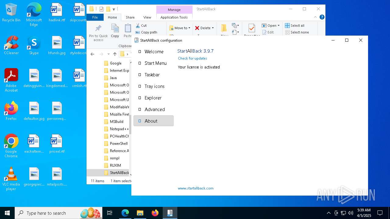
Task: Select the Firefox desktop shortcut
Action: click(x=11, y=111)
